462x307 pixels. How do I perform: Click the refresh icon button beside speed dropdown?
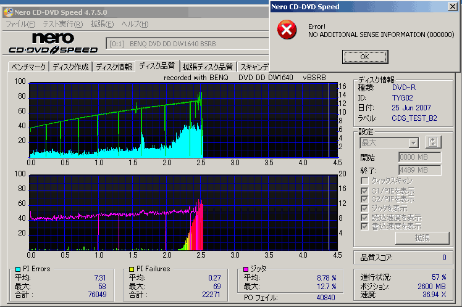(x=433, y=142)
